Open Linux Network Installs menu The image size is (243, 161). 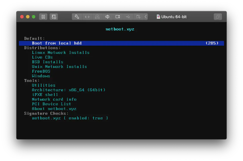pyautogui.click(x=60, y=52)
